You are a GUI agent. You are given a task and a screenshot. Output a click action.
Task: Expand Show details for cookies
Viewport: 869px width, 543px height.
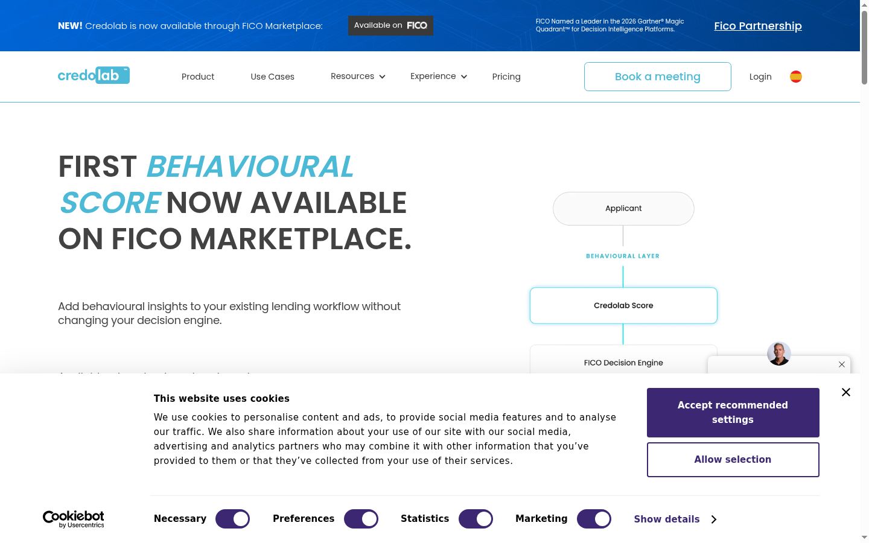[x=675, y=519]
